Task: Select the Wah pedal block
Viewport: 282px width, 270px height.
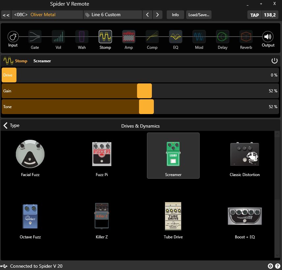Action: (x=82, y=37)
